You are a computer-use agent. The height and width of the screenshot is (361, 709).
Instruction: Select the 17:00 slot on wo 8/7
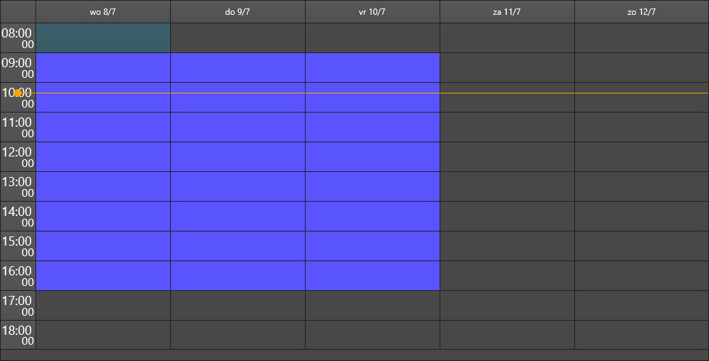tap(103, 306)
